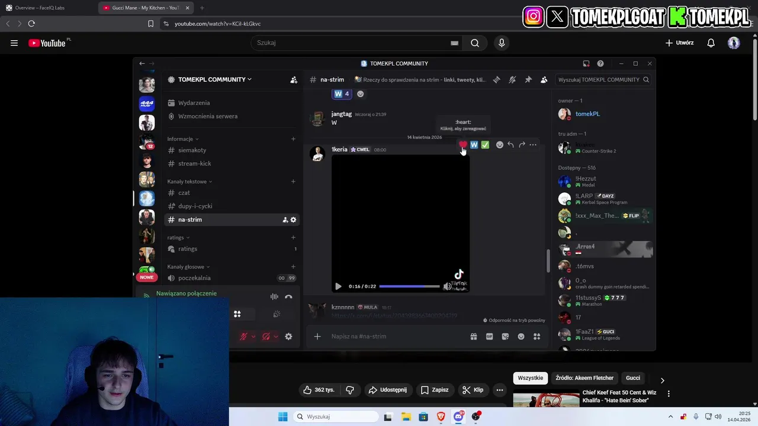758x426 pixels.
Task: Open the Discord inbox icon
Action: click(x=586, y=63)
